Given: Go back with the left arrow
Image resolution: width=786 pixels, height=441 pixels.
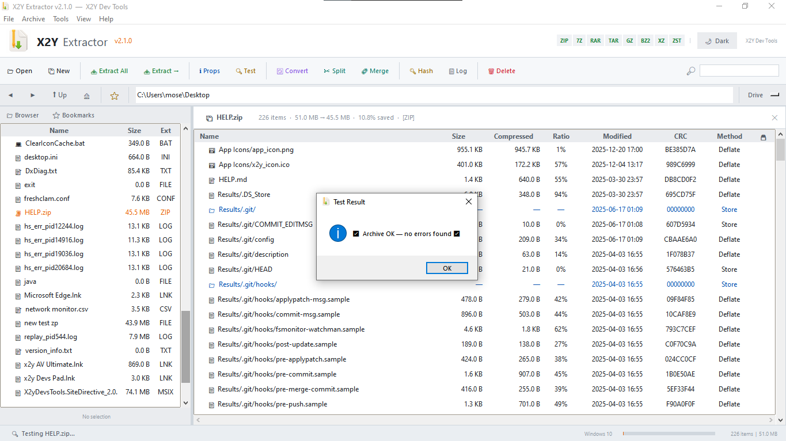Looking at the screenshot, I should click(x=10, y=95).
